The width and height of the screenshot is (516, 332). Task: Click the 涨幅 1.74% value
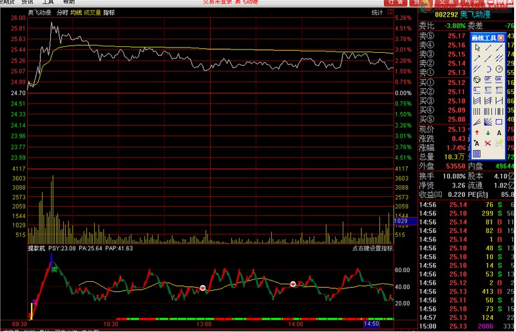pyautogui.click(x=456, y=148)
